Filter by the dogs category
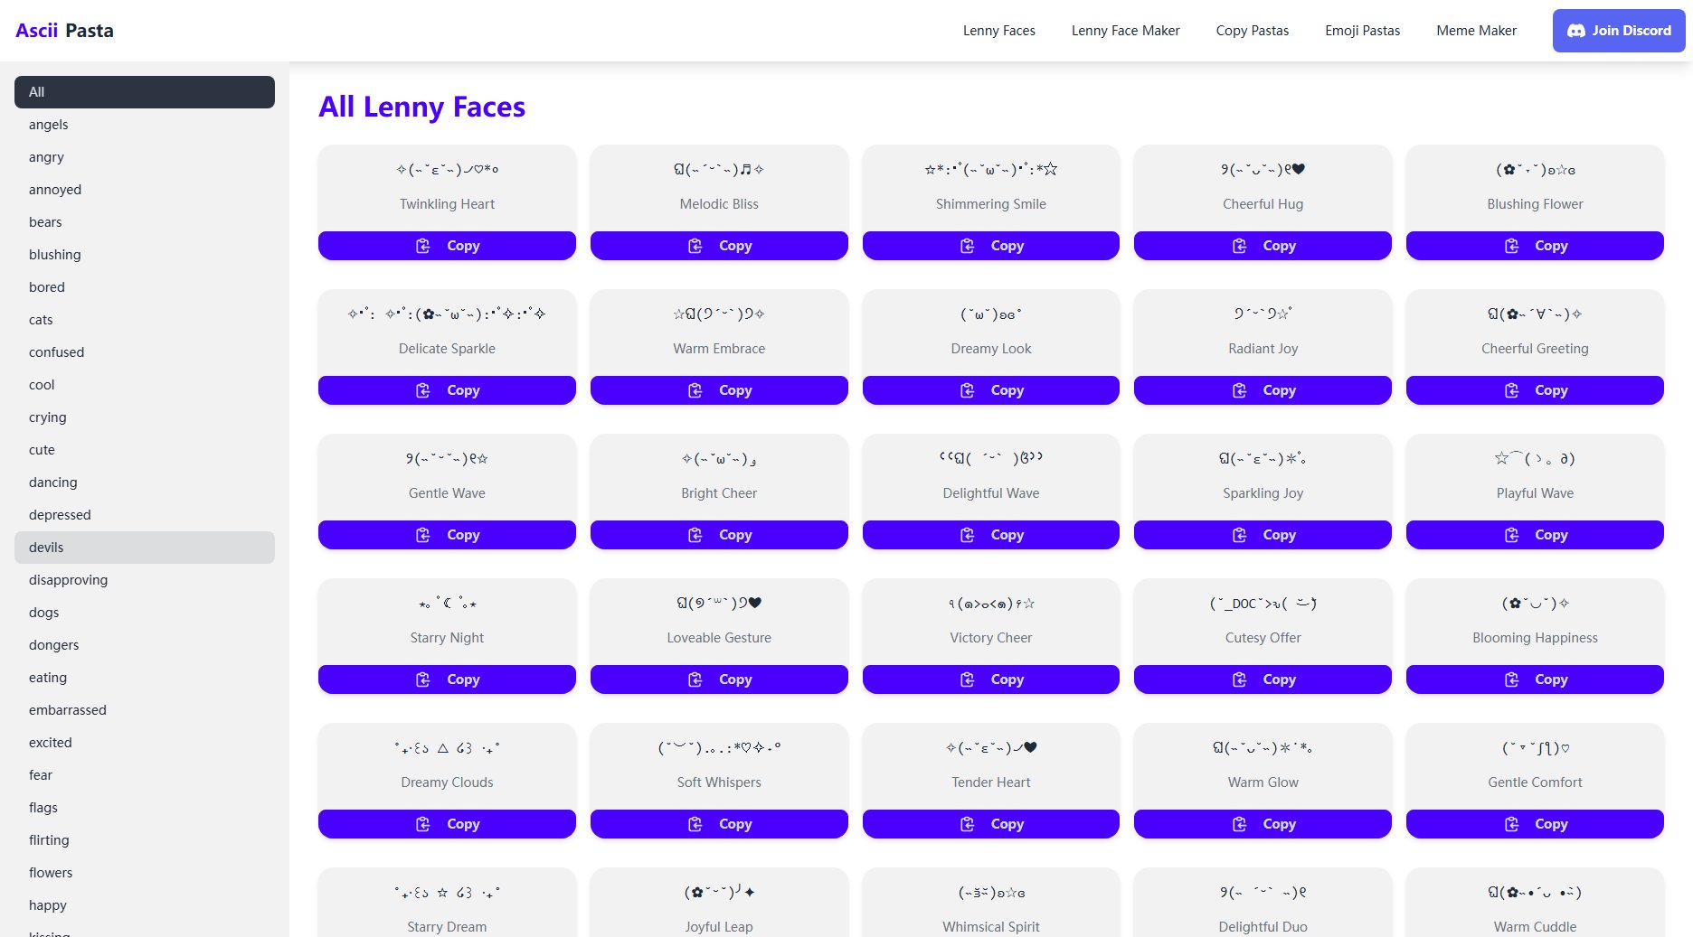Viewport: 1693px width, 937px height. pyautogui.click(x=145, y=613)
